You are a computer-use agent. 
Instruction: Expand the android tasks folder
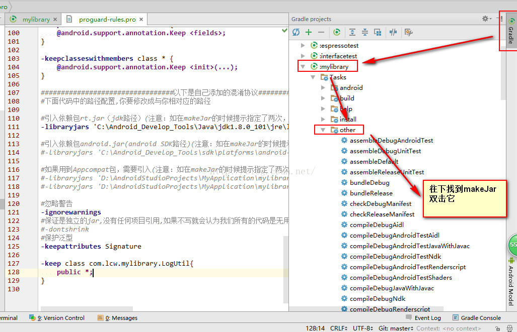(x=324, y=87)
